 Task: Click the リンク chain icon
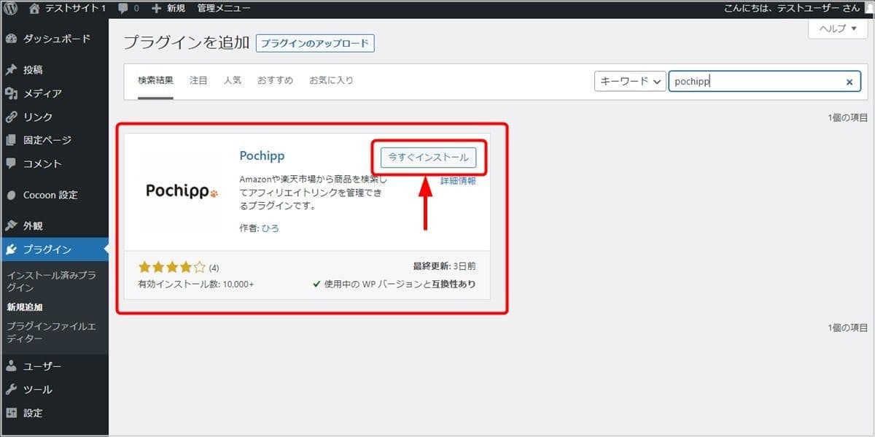11,117
